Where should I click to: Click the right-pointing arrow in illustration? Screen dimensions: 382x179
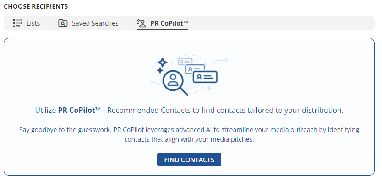click(220, 60)
